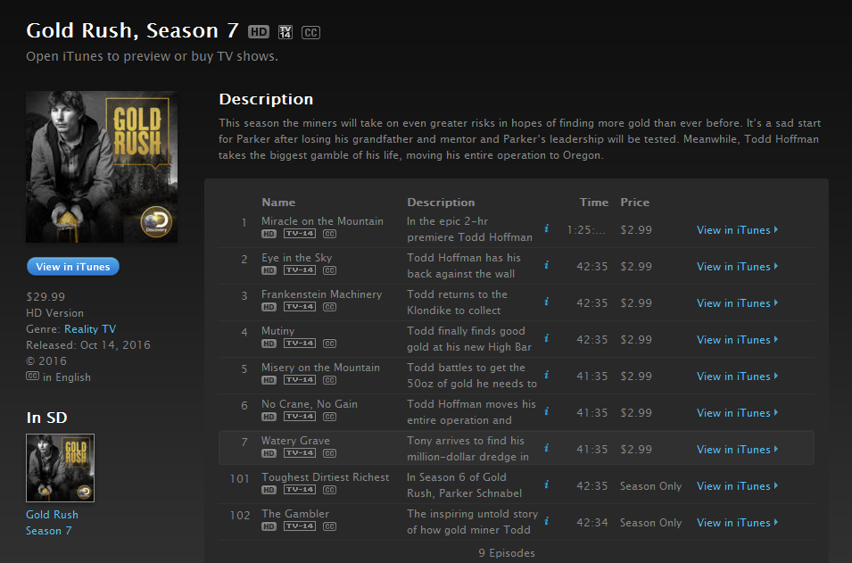852x563 pixels.
Task: Click HD badge under Mutiny
Action: click(269, 344)
